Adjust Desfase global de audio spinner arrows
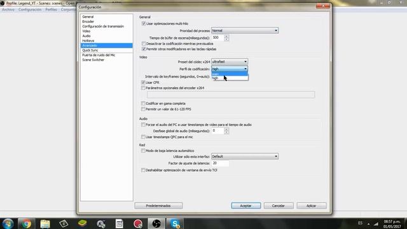407x229 pixels. [226, 131]
